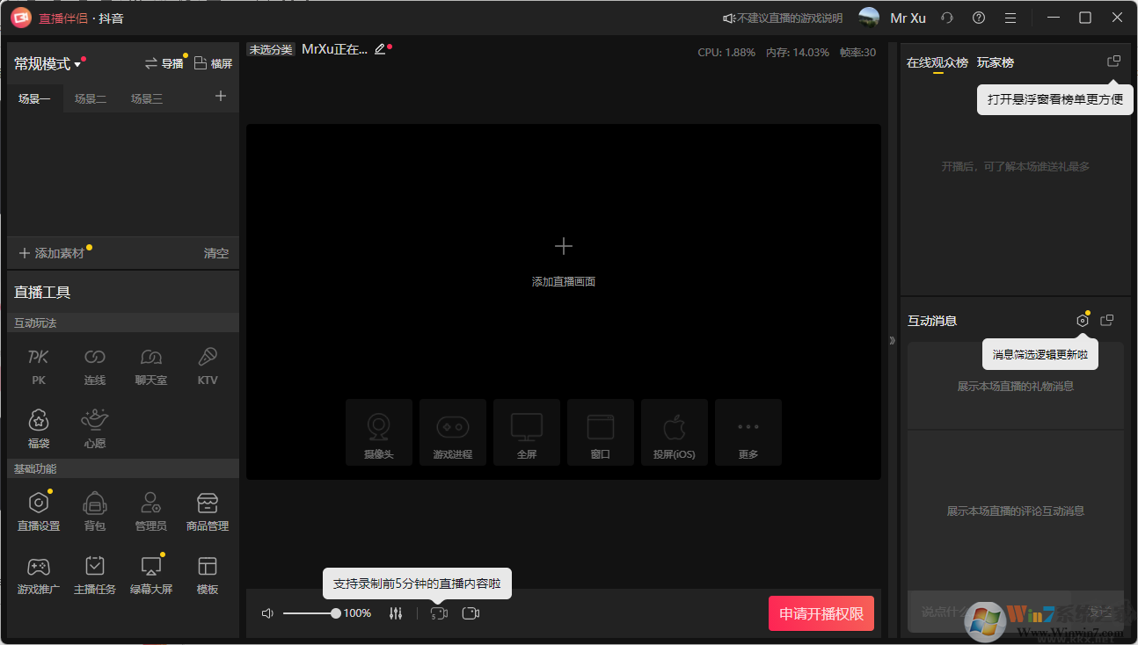This screenshot has width=1138, height=645.
Task: Click the Mr Xu username
Action: pos(908,18)
